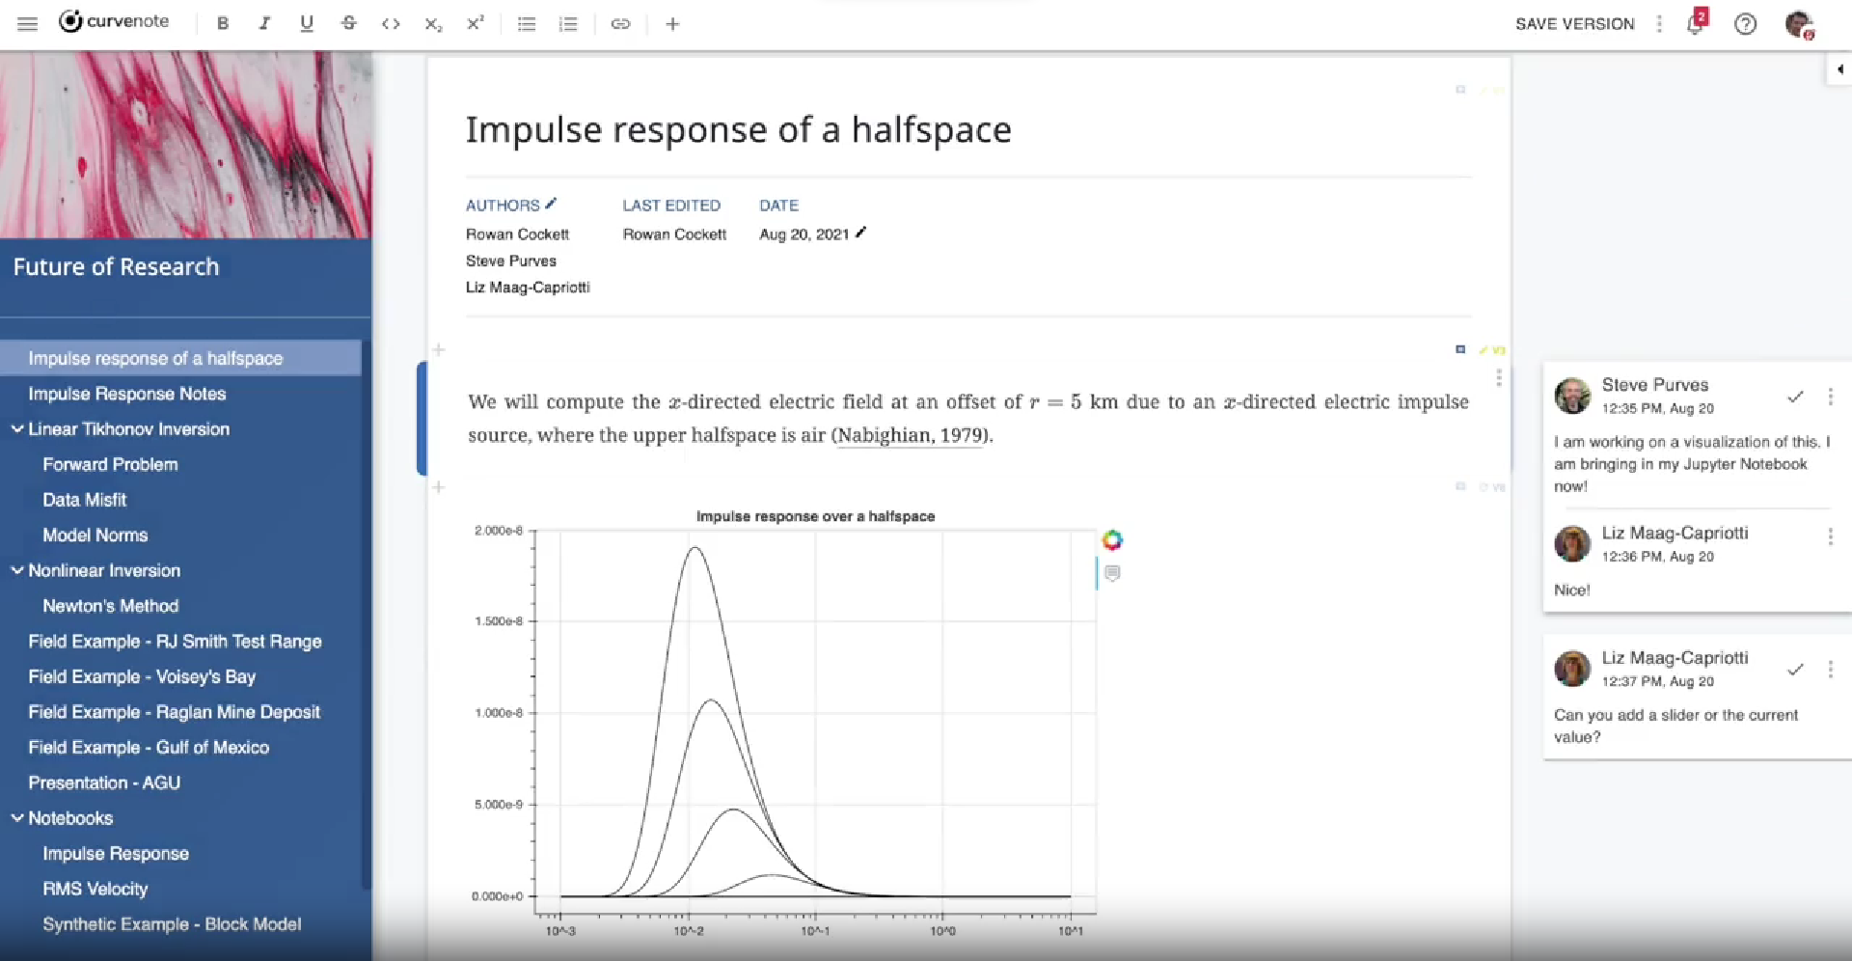Apply subscript formatting
The height and width of the screenshot is (961, 1852).
[x=434, y=24]
